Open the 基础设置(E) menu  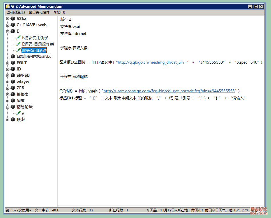click(x=16, y=12)
